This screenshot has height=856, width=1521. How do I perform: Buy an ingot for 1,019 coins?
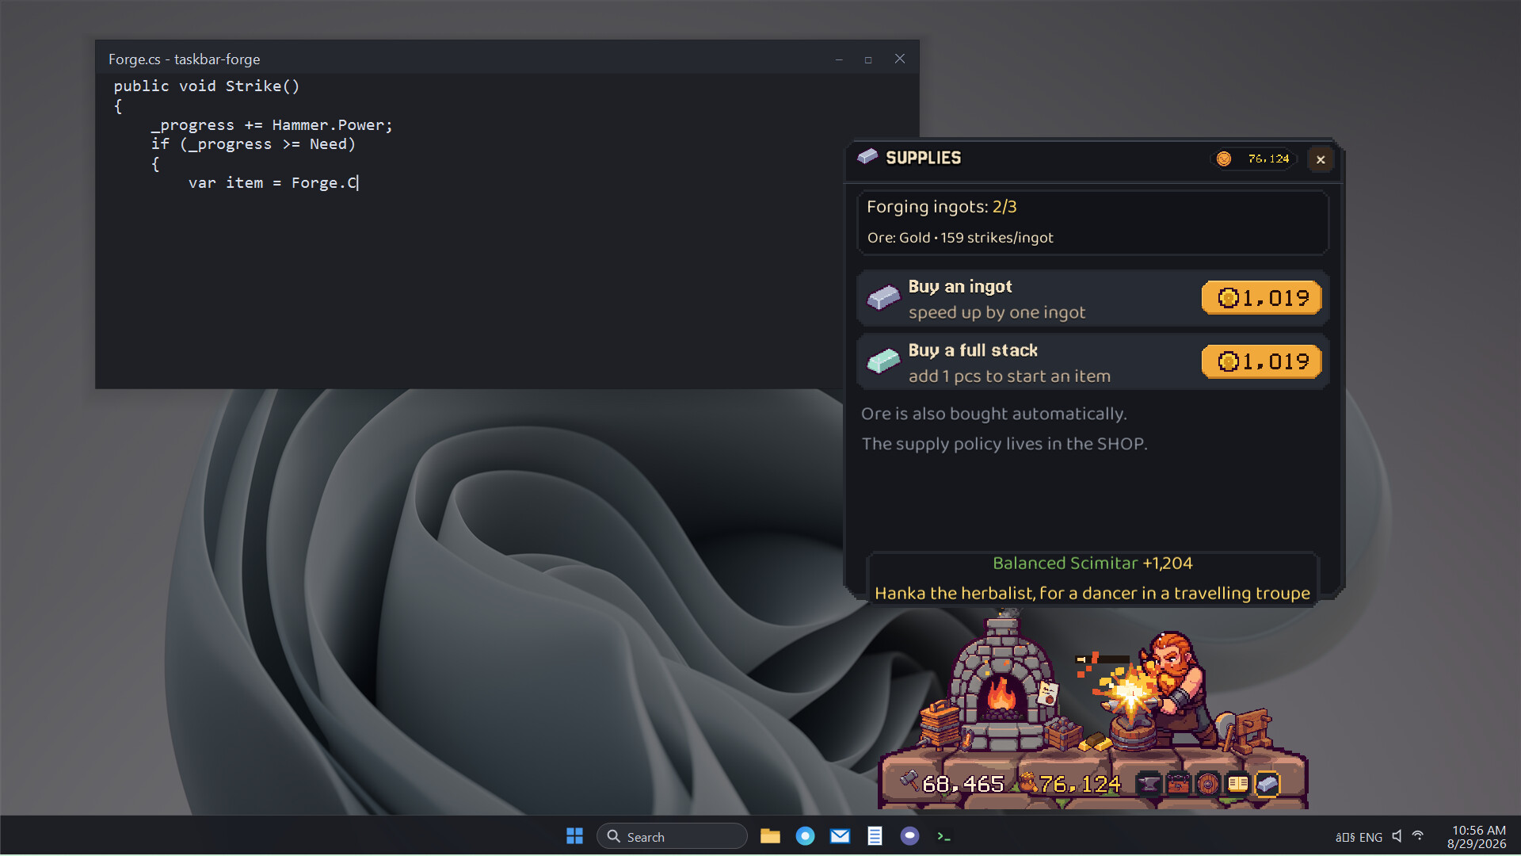click(x=1262, y=298)
